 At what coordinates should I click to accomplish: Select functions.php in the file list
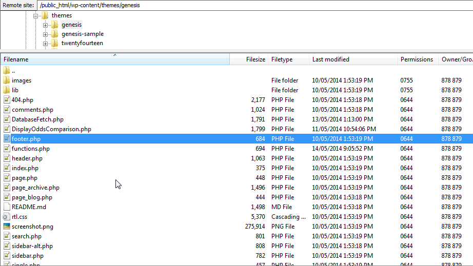[x=31, y=149]
